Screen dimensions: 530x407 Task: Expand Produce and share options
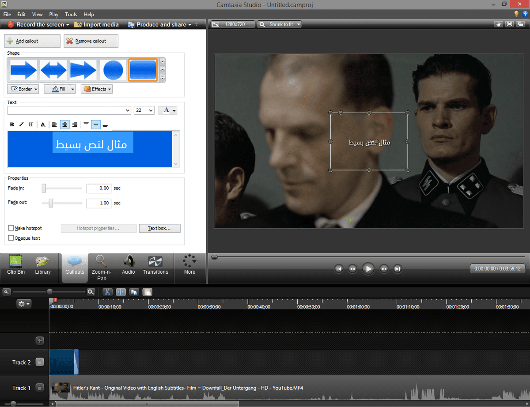(189, 25)
